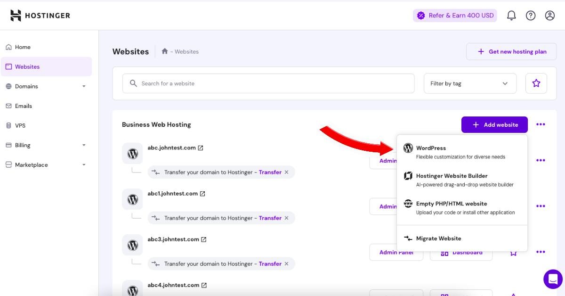
Task: Open the three-dot menu for abc1.johntest.com
Action: pos(541,206)
